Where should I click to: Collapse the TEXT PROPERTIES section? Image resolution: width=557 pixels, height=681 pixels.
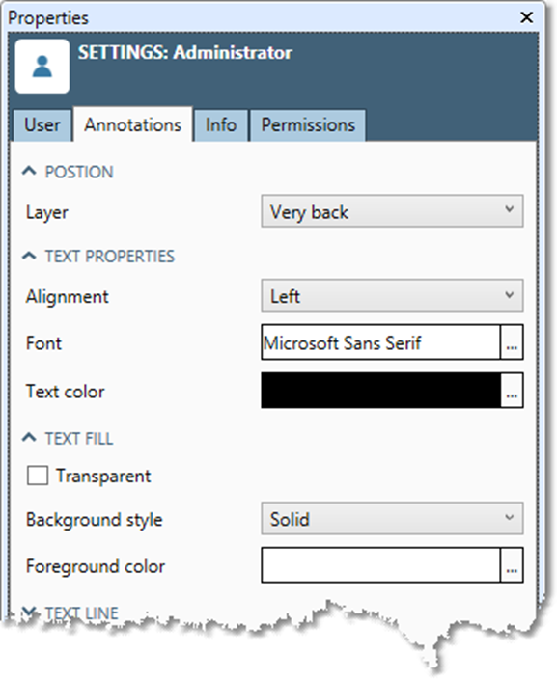pos(29,256)
